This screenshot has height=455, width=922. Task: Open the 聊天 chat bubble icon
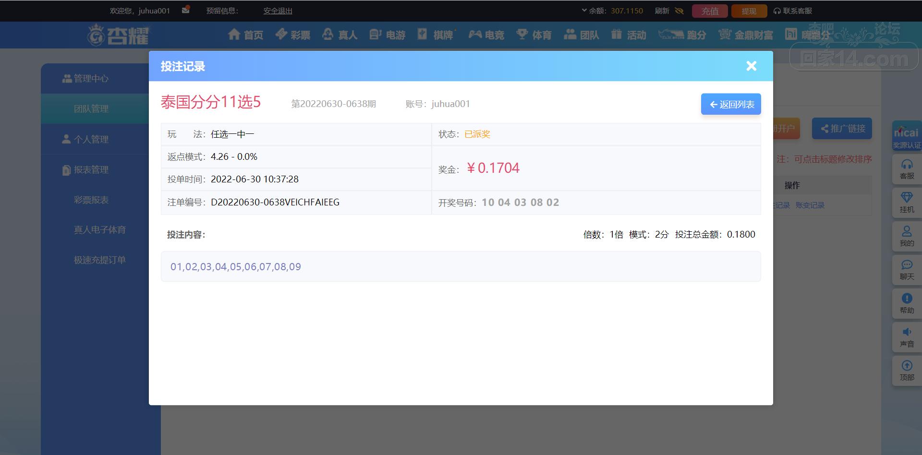[907, 265]
